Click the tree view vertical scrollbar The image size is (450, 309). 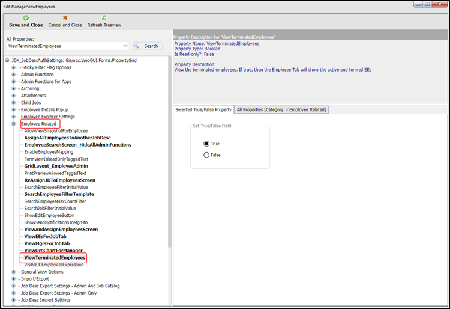(x=169, y=180)
